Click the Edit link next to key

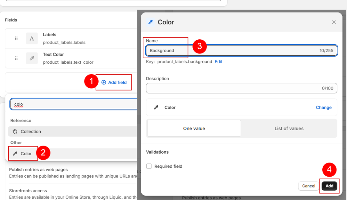pos(219,62)
